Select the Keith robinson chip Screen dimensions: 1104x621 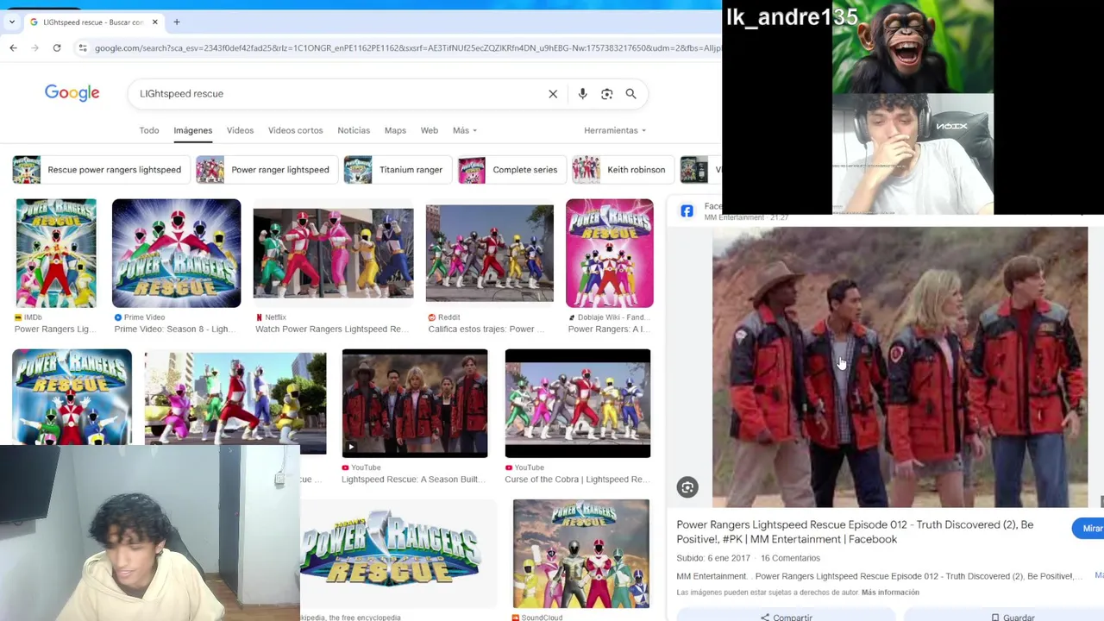pos(622,170)
